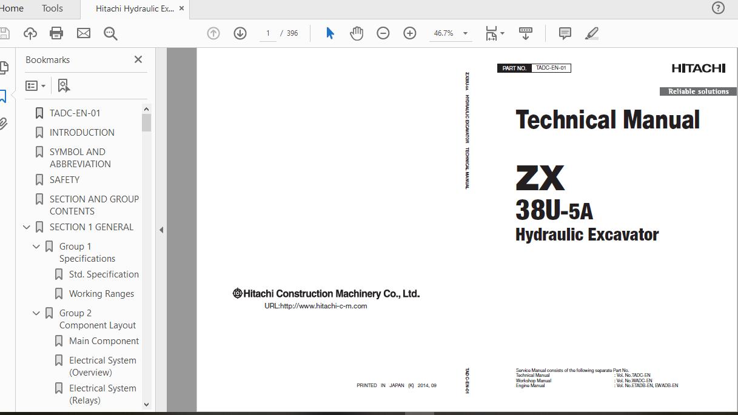Viewport: 738px width, 415px height.
Task: Open the SAFETY bookmark
Action: (64, 180)
